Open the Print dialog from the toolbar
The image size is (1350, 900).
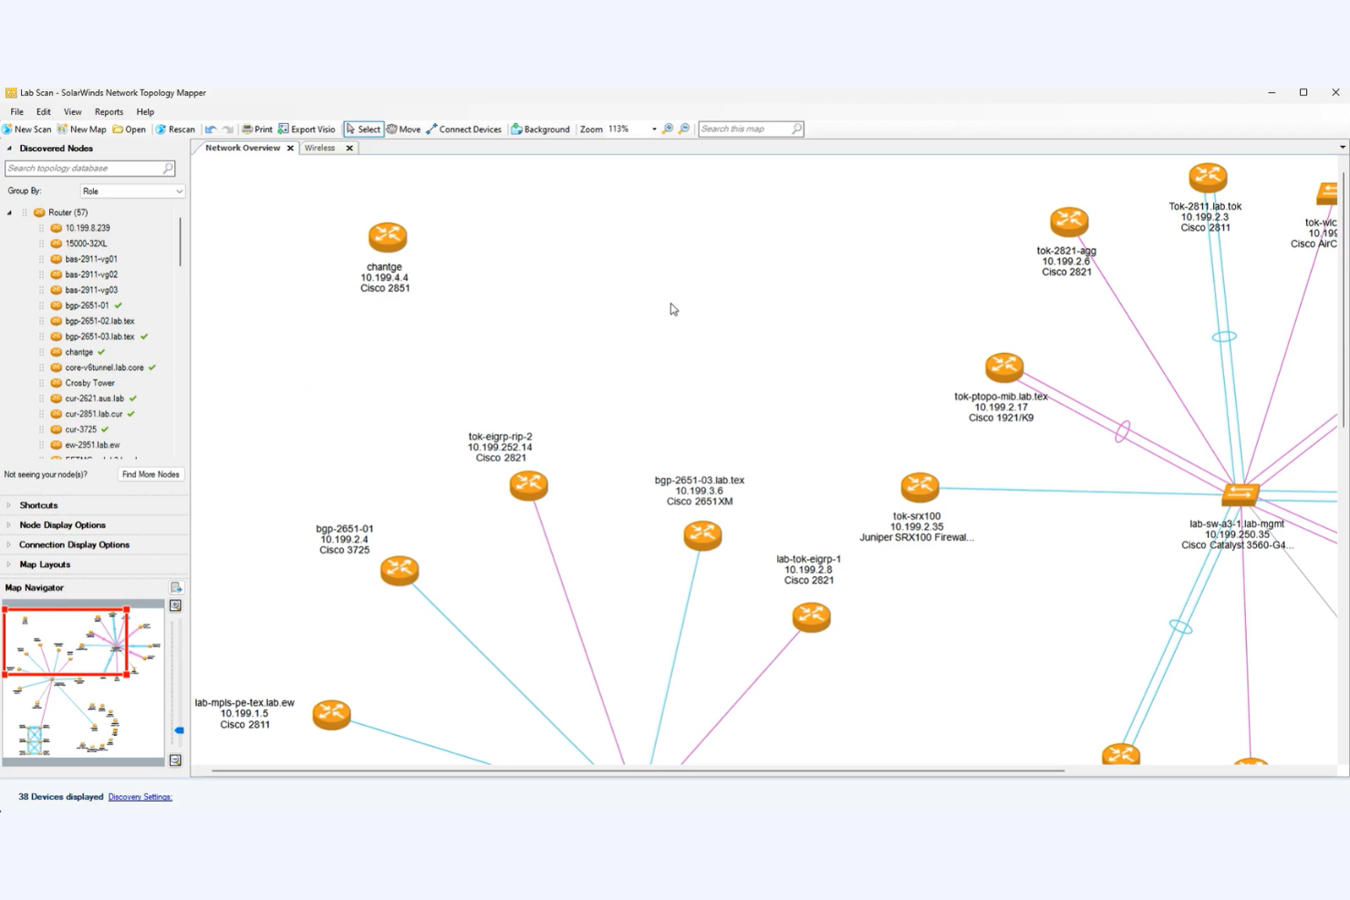tap(258, 129)
